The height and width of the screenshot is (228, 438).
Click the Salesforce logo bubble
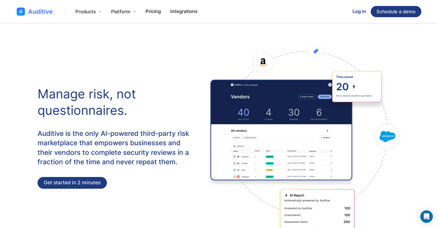387,137
